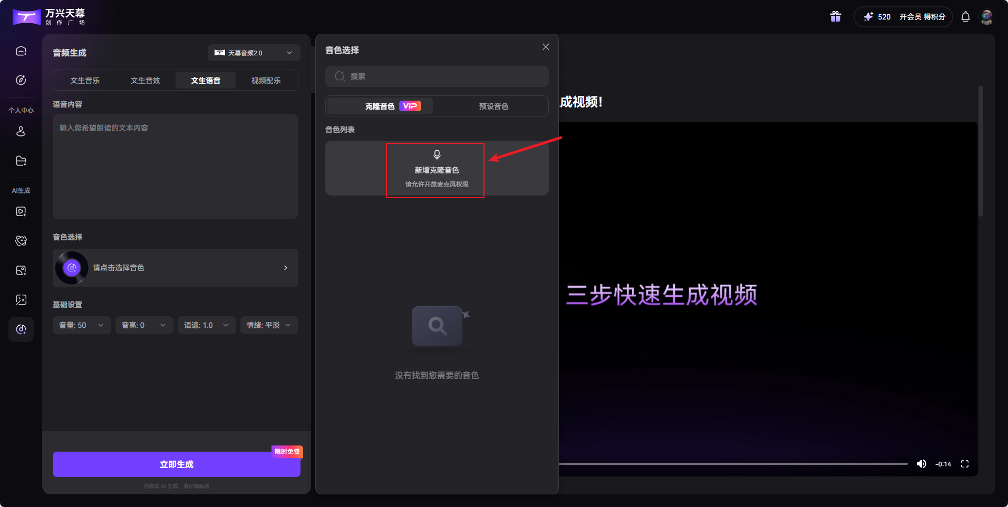This screenshot has height=507, width=1008.
Task: Open the gift icon in the top bar
Action: coord(835,16)
